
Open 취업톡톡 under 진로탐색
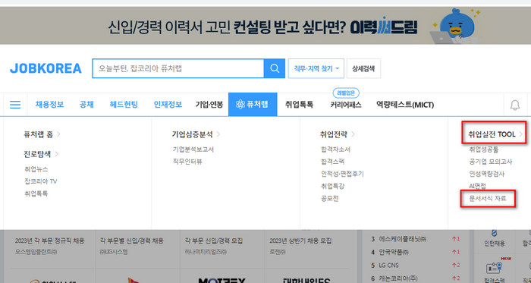(x=36, y=193)
